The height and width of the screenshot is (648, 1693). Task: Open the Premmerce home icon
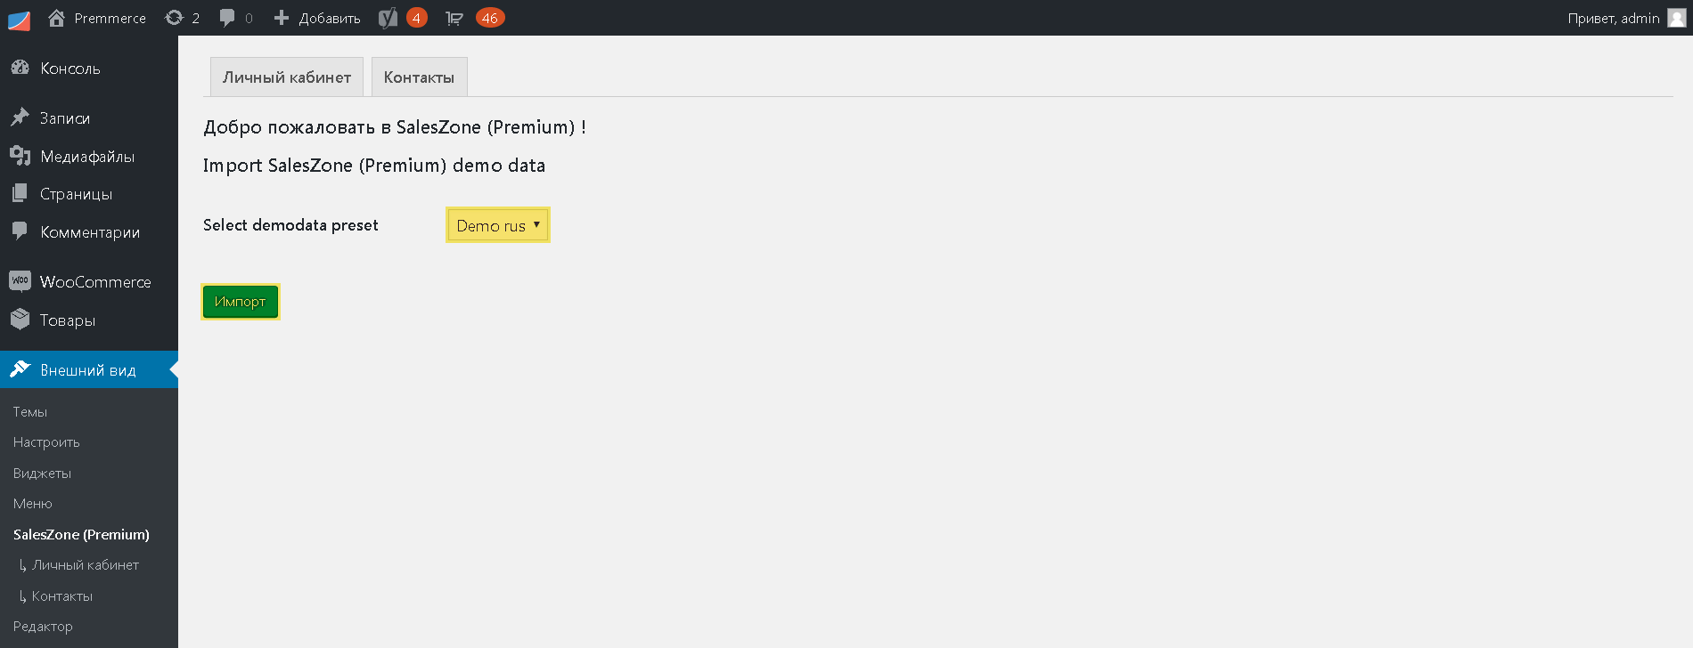pyautogui.click(x=56, y=18)
